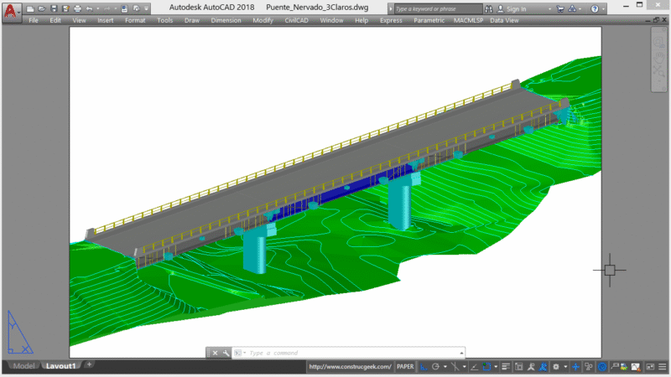Screen dimensions: 671x377
Task: Click the keyword search input field
Action: [438, 8]
